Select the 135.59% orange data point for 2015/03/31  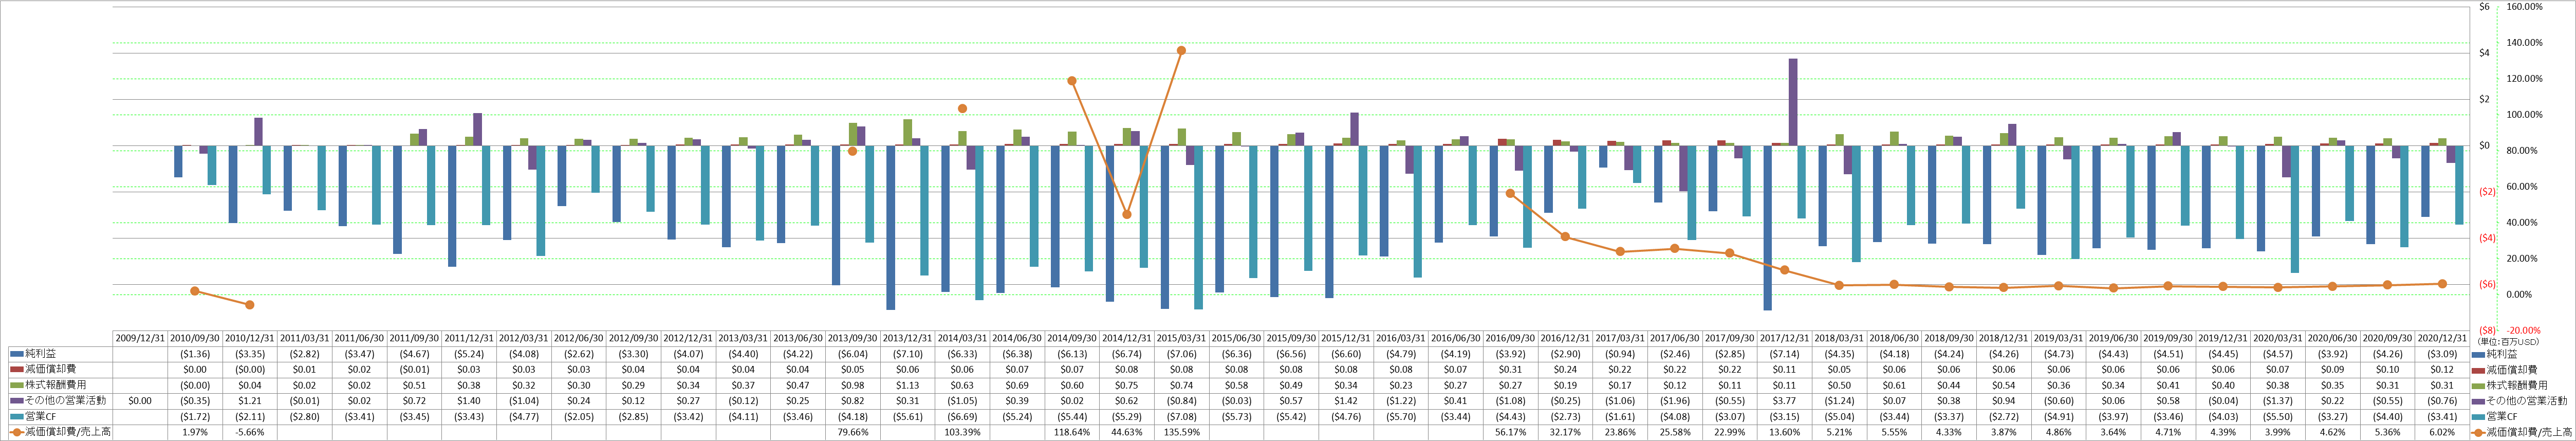[1181, 50]
